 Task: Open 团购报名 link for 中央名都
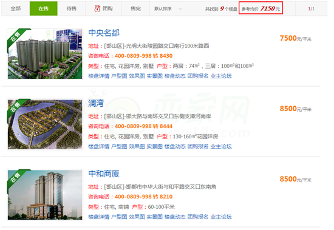coord(198,76)
